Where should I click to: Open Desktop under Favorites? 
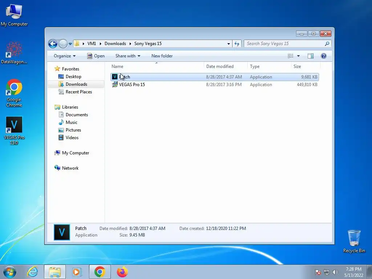73,77
